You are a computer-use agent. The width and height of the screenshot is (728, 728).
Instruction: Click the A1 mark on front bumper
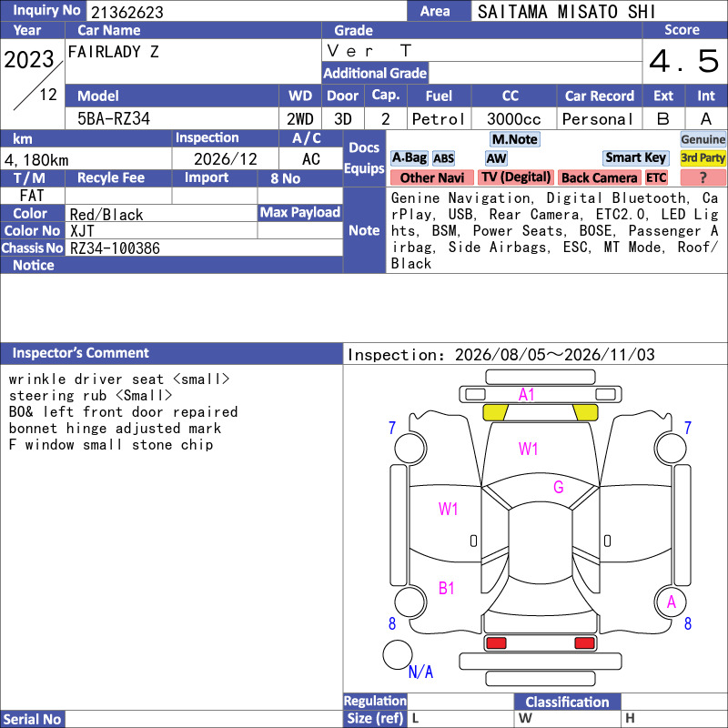point(526,395)
